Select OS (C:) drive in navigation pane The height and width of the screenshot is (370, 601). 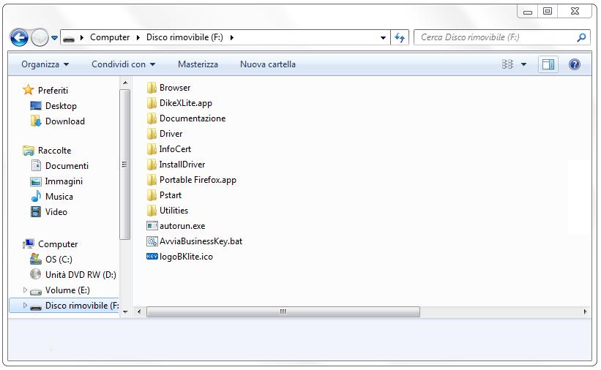59,260
